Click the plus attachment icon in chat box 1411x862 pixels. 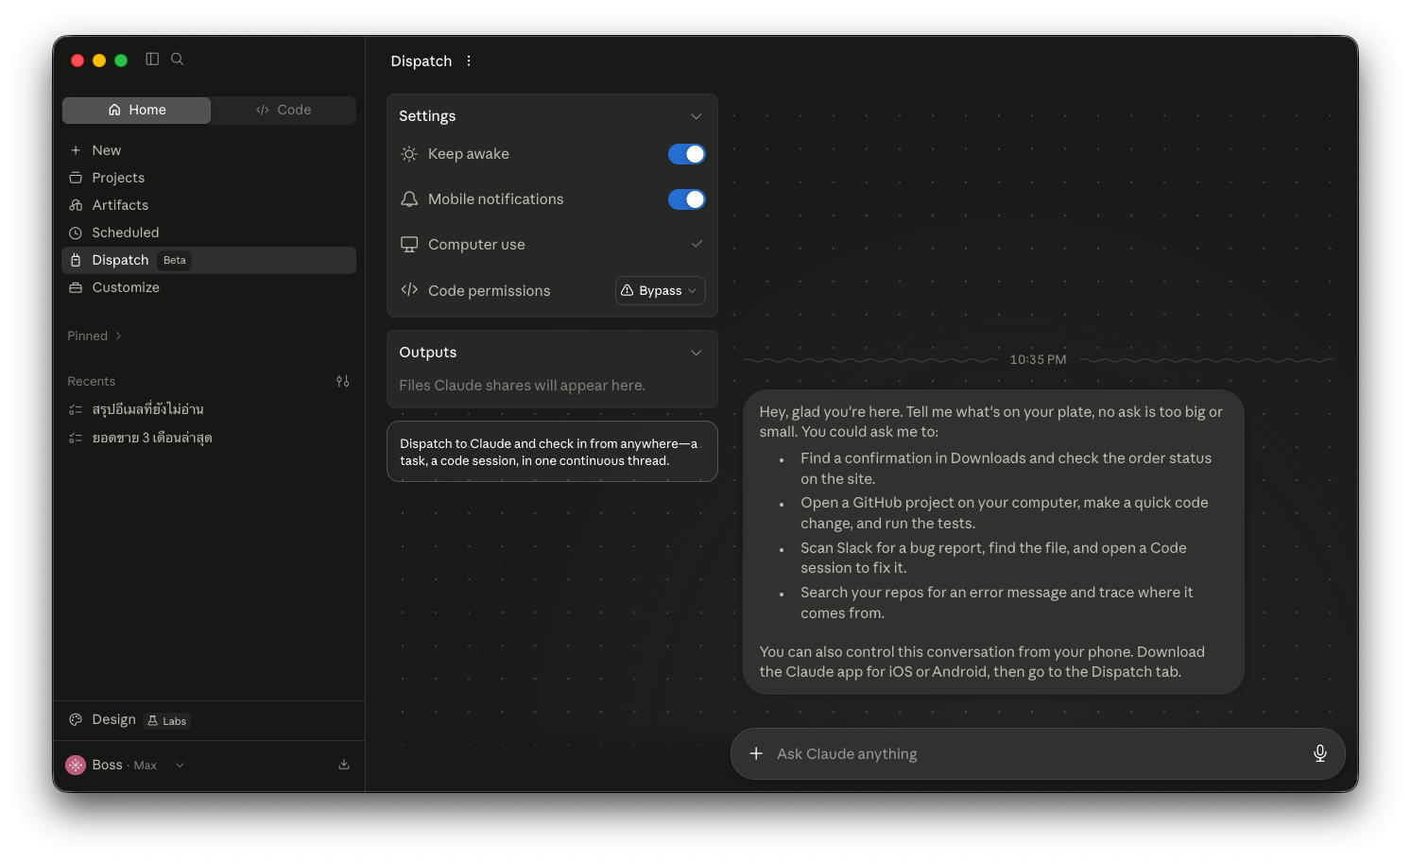click(x=756, y=753)
